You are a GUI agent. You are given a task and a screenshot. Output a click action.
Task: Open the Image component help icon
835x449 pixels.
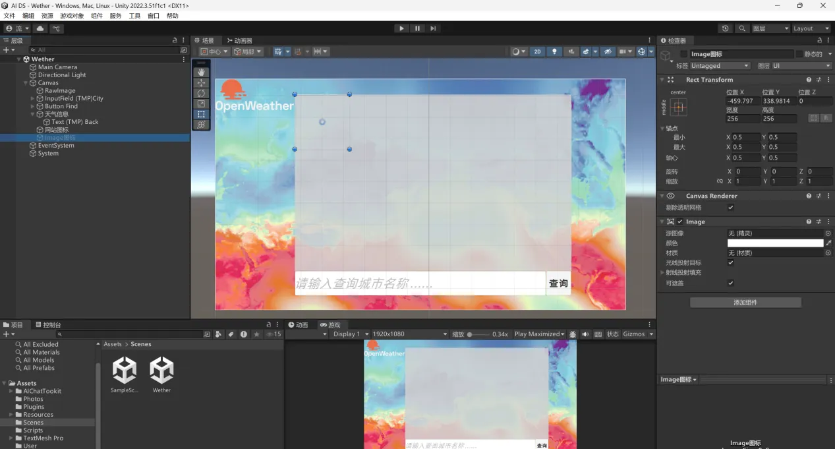point(809,222)
